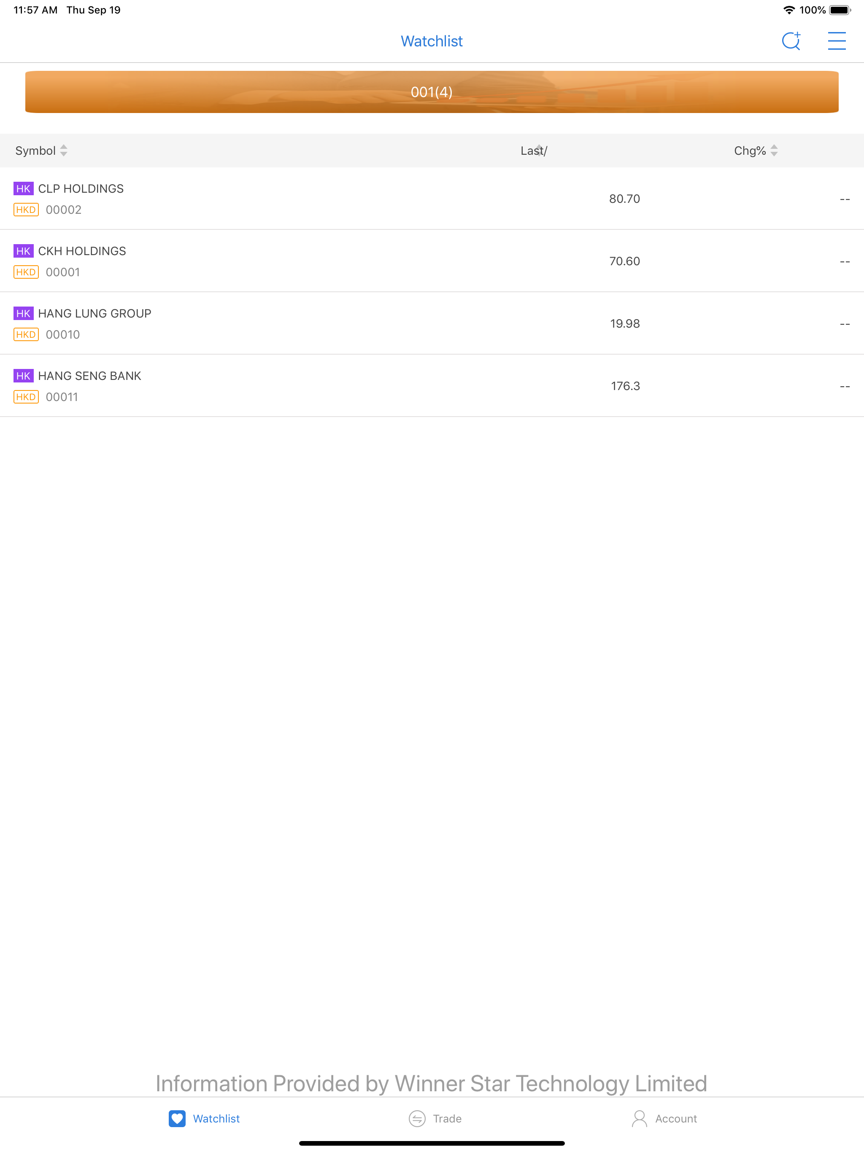
Task: Tap last price 70.60
Action: (624, 261)
